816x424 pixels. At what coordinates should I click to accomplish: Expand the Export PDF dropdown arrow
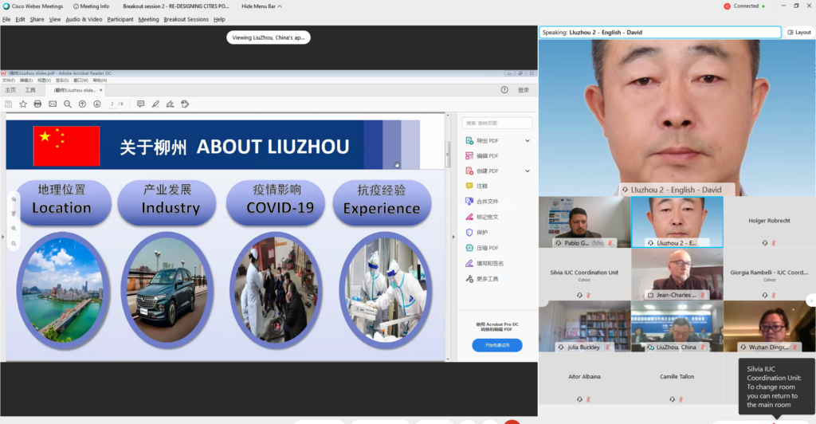point(528,141)
